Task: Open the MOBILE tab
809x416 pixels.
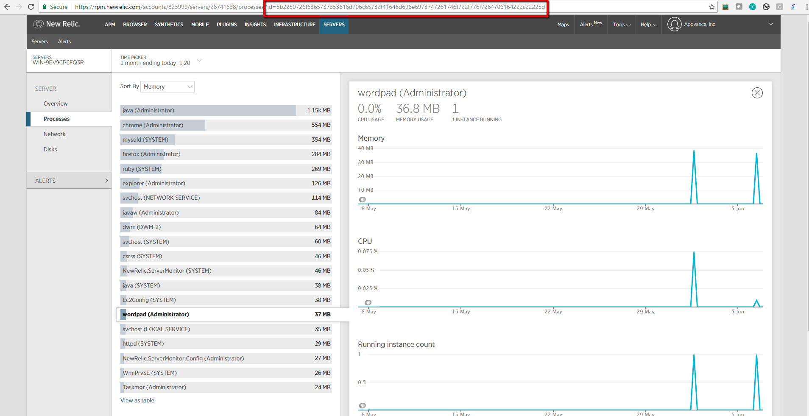Action: (200, 25)
